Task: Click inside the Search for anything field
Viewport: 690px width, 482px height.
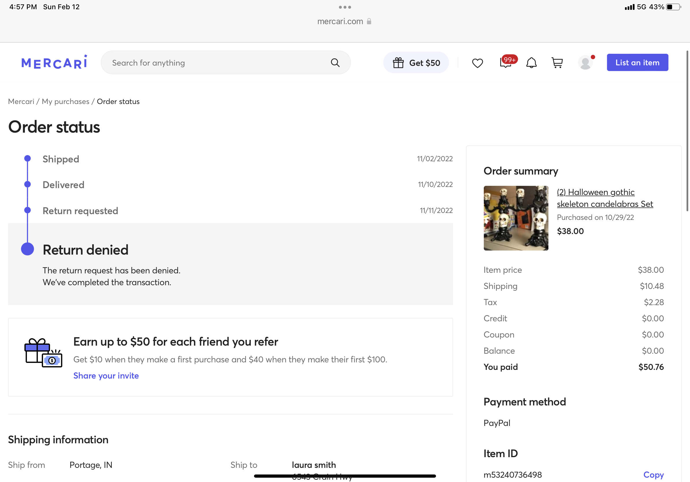Action: coord(210,62)
